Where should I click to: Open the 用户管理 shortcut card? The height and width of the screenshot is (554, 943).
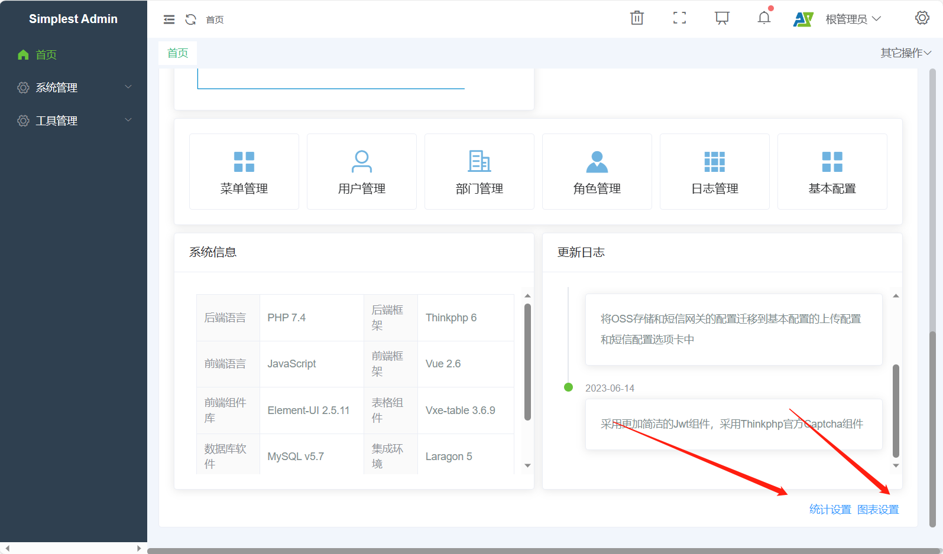362,172
